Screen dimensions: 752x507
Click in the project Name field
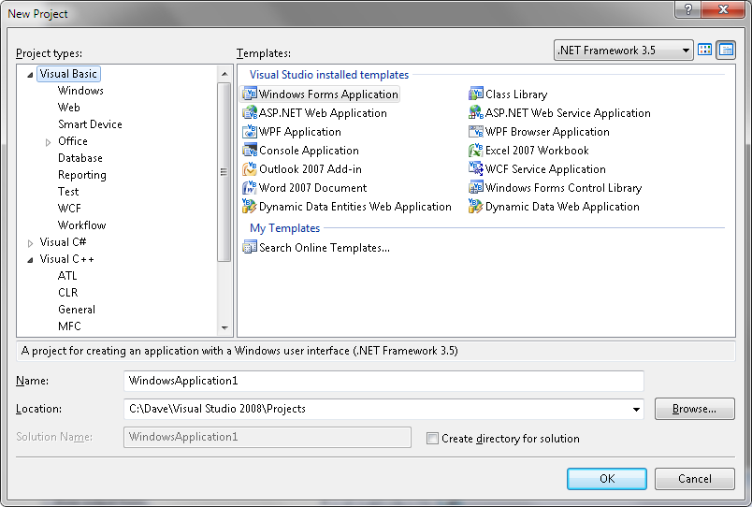[x=383, y=381]
